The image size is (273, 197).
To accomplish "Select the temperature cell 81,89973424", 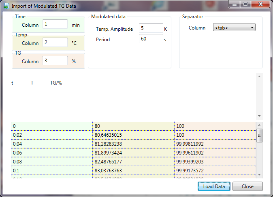I will pos(134,153).
